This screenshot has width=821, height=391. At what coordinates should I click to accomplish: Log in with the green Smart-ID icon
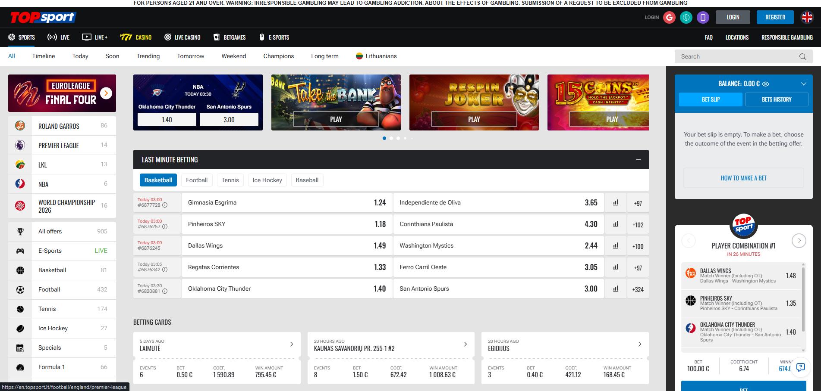[686, 17]
